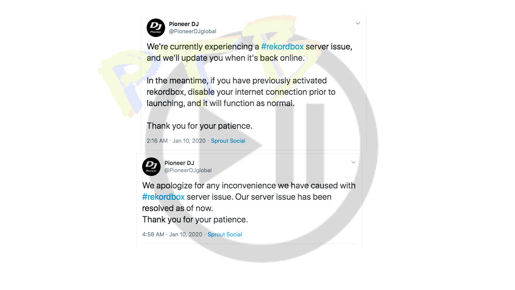The width and height of the screenshot is (515, 290).
Task: Click the Pioneer DJ avatar on the 2:16 AM tweet
Action: (x=156, y=28)
